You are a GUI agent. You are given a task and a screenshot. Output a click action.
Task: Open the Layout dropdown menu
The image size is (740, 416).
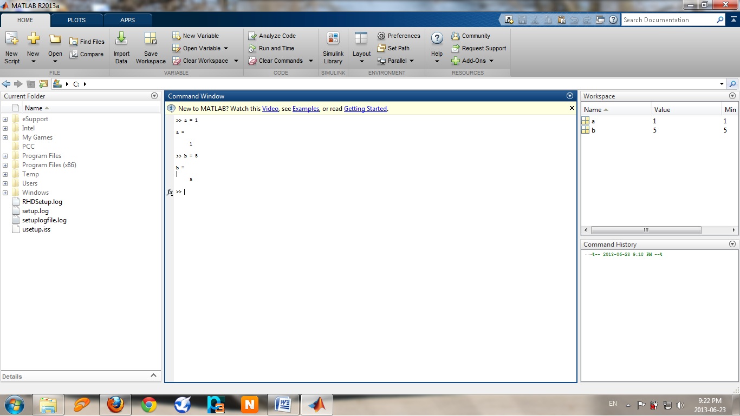(x=361, y=61)
